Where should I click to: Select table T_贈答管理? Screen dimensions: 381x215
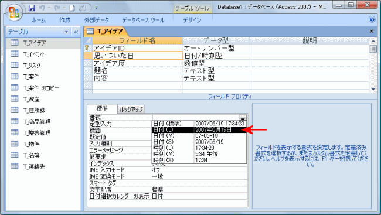43,132
